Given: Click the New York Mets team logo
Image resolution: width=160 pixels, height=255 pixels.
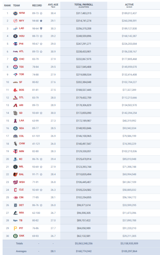Looking at the screenshot, I should [x=15, y=13].
